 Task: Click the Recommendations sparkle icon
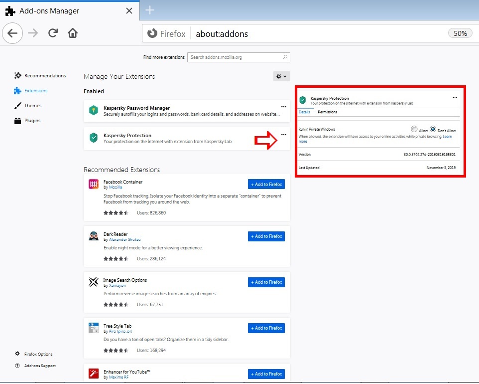18,75
